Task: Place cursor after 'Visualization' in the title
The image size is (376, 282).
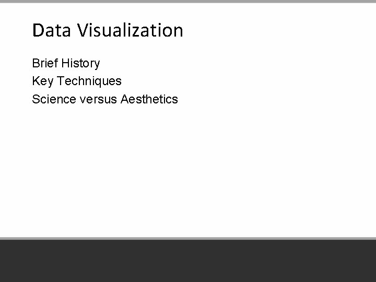Action: pyautogui.click(x=184, y=30)
